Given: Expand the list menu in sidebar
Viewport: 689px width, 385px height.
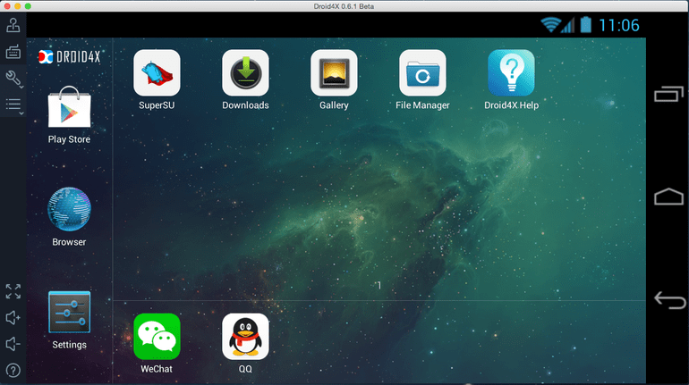Looking at the screenshot, I should [13, 105].
